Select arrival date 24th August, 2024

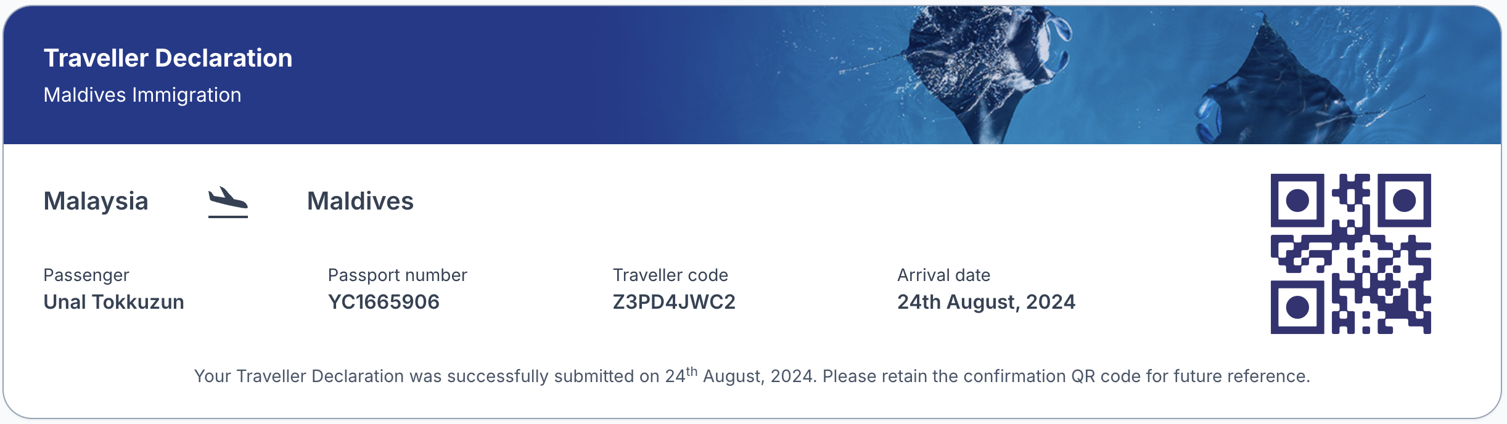[986, 302]
